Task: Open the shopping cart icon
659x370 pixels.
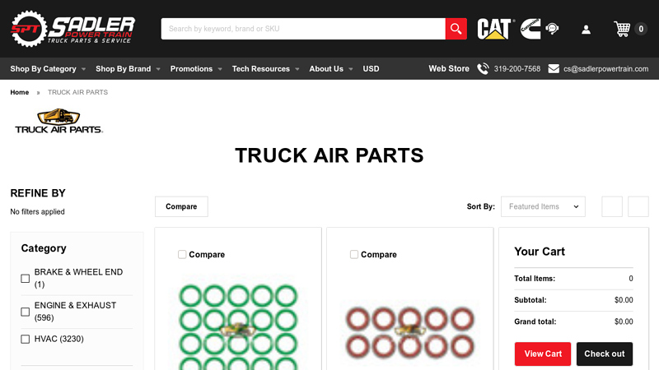Action: point(622,29)
